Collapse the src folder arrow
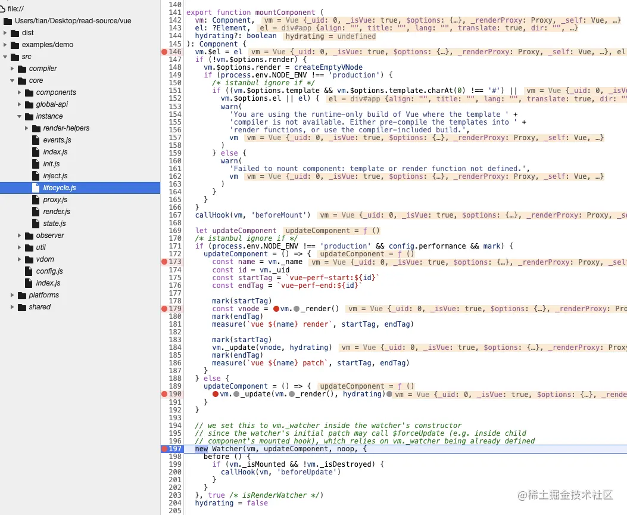The height and width of the screenshot is (515, 627). tap(5, 57)
